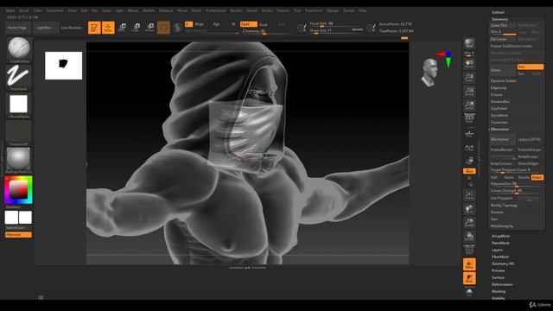Expand the EdgeLoop section
This screenshot has width=553, height=311.
[x=499, y=88]
